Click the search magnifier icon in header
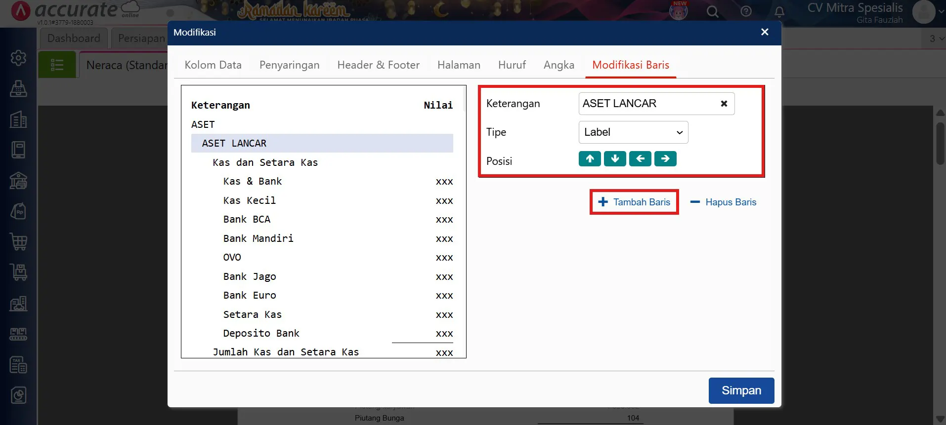Image resolution: width=946 pixels, height=425 pixels. [x=712, y=11]
